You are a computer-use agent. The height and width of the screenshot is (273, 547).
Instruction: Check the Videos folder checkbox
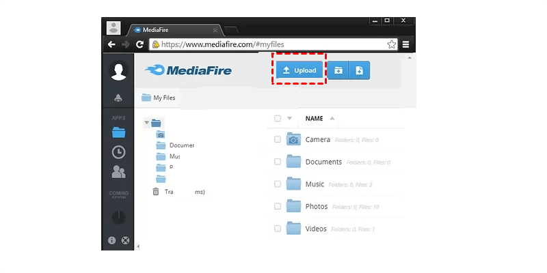point(278,229)
